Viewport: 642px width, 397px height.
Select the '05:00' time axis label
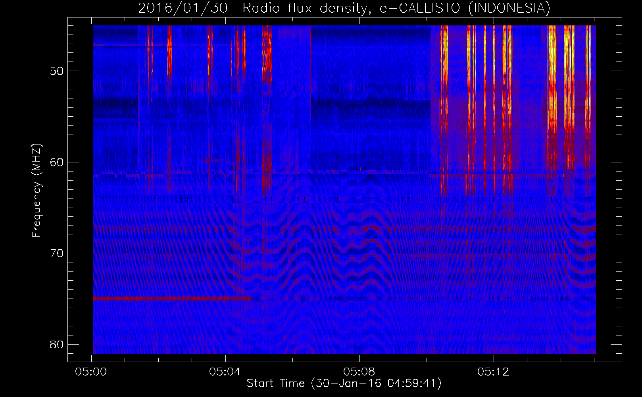click(92, 372)
